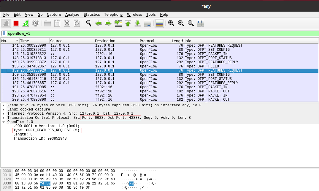Open the Wireless menu
This screenshot has height=191, width=319.
(134, 15)
